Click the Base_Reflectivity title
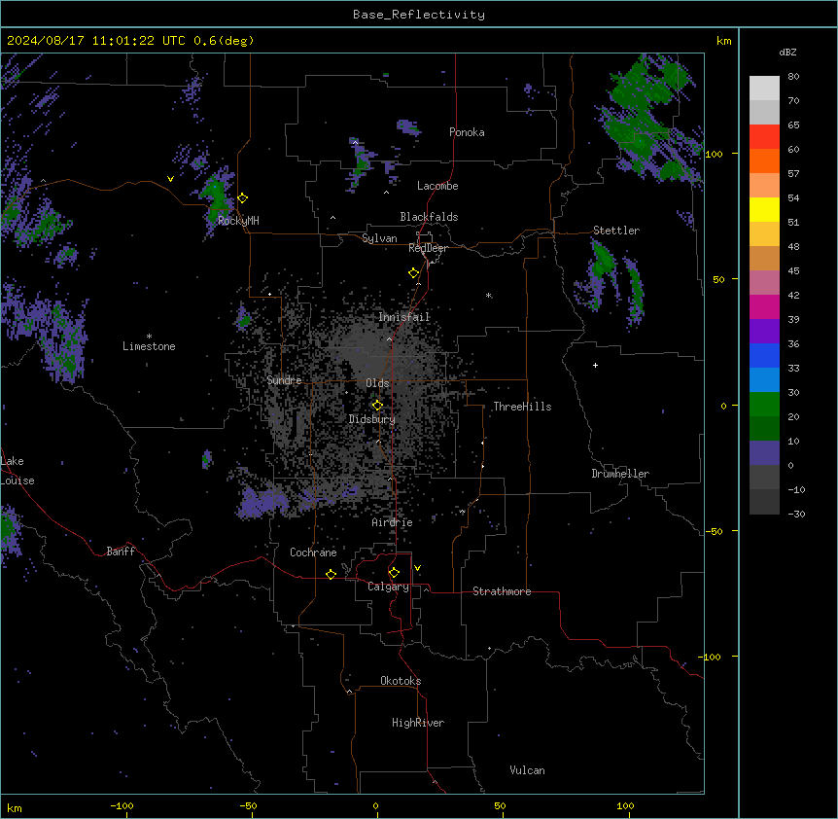Viewport: 838px width, 819px height. coord(419,15)
